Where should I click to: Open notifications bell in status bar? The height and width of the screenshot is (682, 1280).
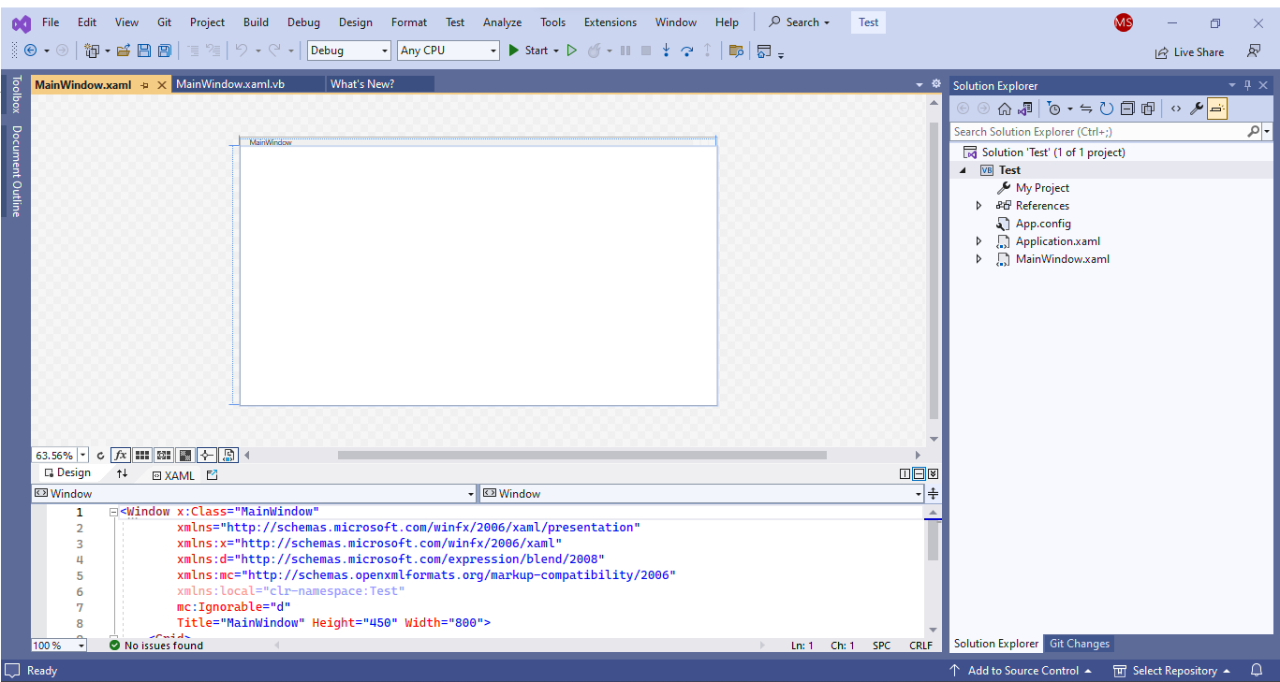click(1257, 670)
